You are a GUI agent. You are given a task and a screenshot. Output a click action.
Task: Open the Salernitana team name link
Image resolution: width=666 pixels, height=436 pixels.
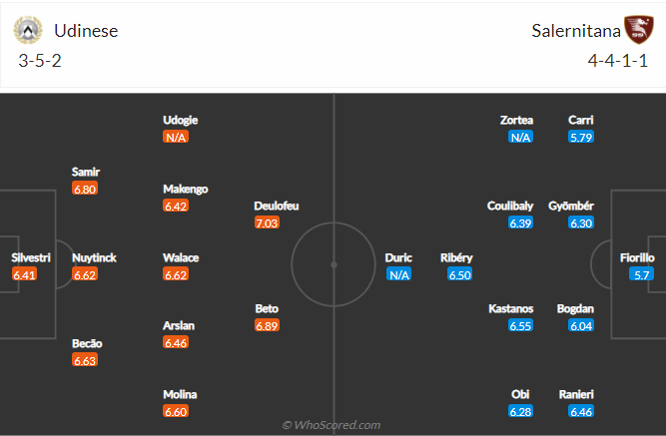point(576,31)
